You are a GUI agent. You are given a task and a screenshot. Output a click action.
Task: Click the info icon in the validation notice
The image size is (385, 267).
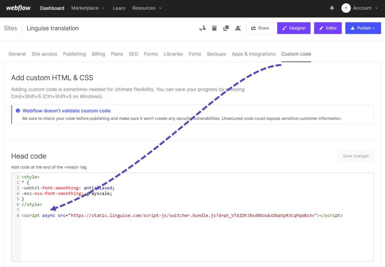[x=18, y=111]
